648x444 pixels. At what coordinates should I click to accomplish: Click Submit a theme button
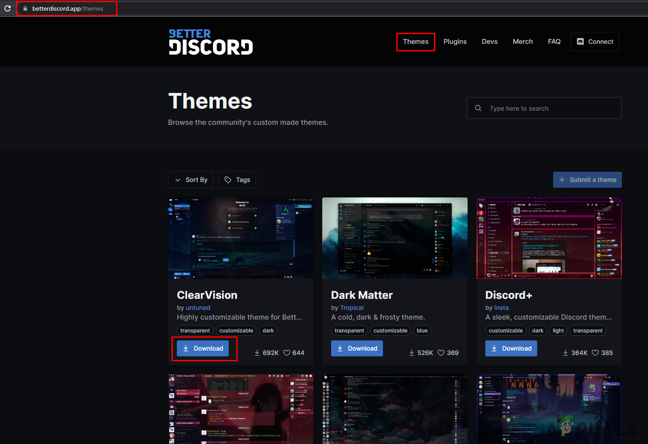pos(587,180)
